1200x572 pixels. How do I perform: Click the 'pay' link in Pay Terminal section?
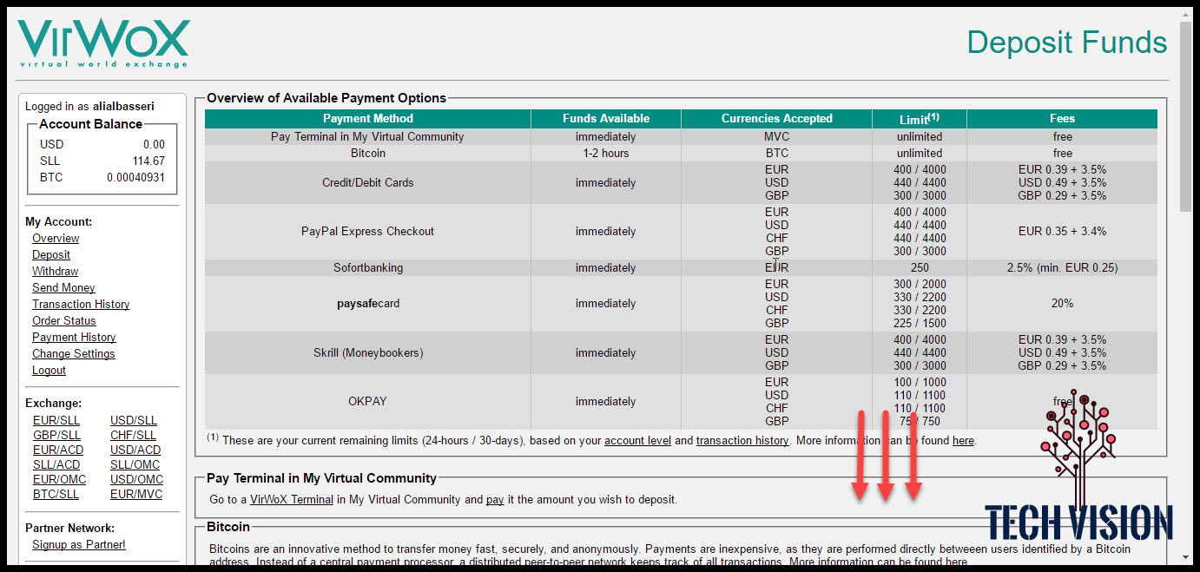click(x=495, y=499)
